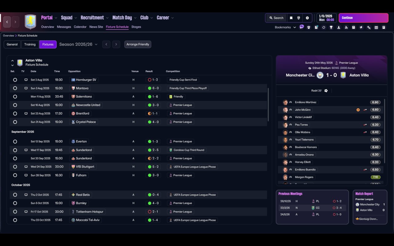Viewport: 394px width, 246px height.
Task: Switch to the Training tab
Action: [30, 44]
